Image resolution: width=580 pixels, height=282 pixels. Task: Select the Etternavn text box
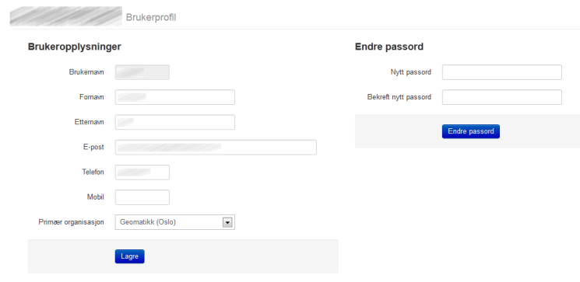pos(174,122)
